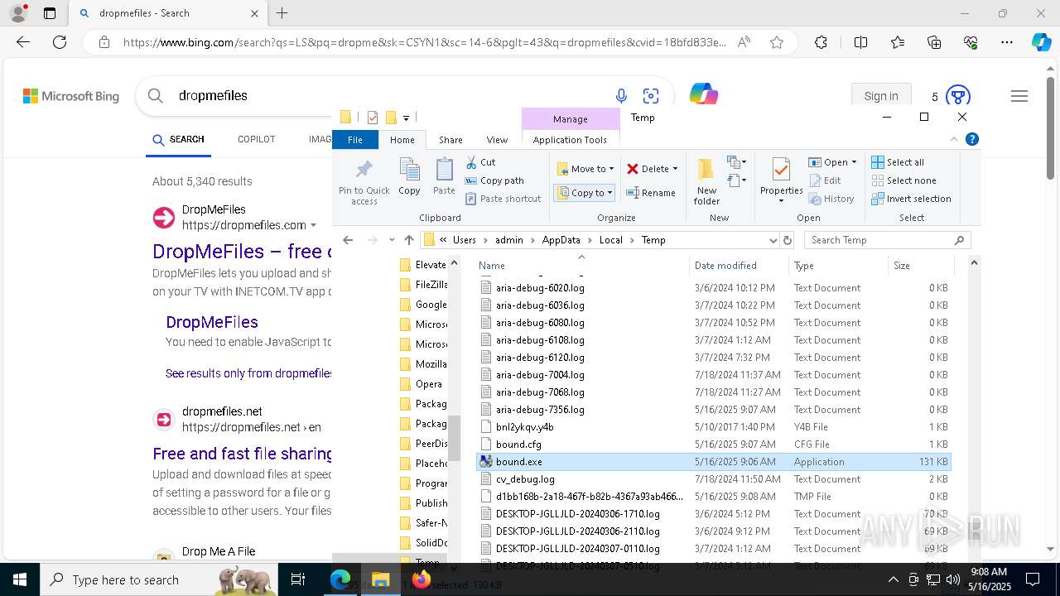
Task: Choose Copy path in ribbon
Action: coord(494,180)
